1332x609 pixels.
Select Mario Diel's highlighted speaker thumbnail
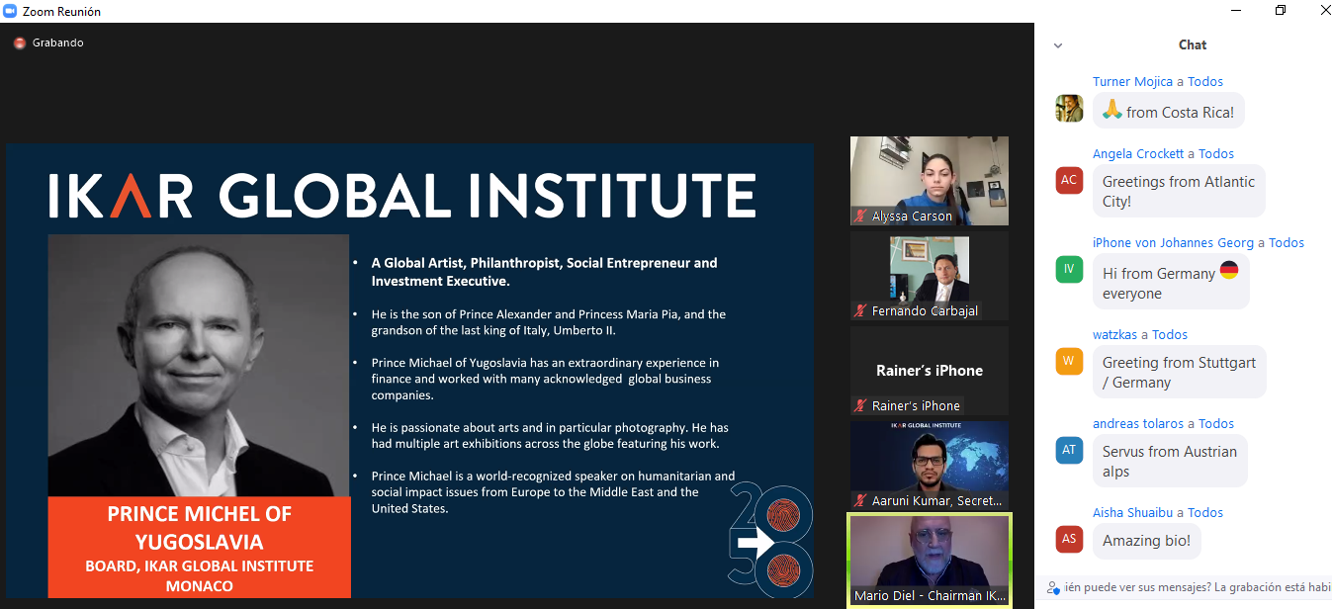pos(930,561)
